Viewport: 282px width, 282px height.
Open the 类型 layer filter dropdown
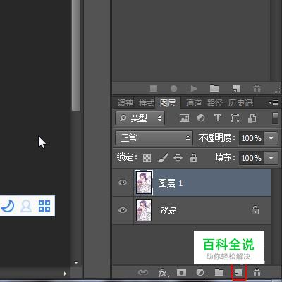(140, 118)
